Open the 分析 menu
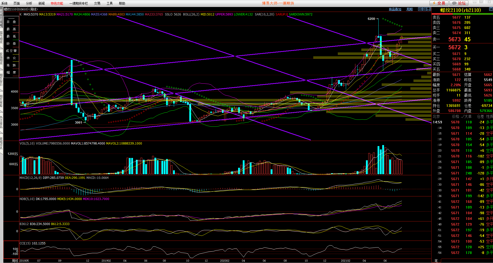This screenshot has height=263, width=493. (29, 3)
